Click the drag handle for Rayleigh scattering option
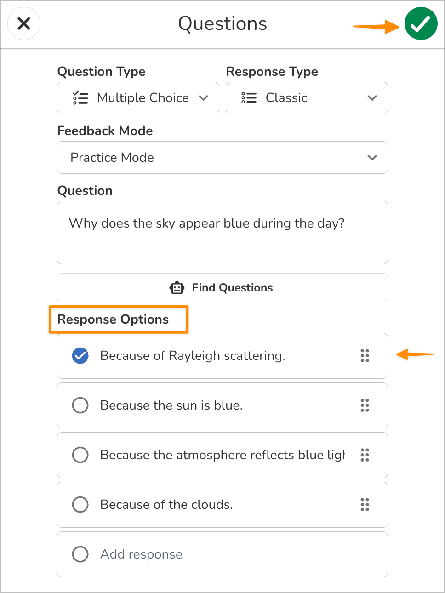 (x=365, y=356)
